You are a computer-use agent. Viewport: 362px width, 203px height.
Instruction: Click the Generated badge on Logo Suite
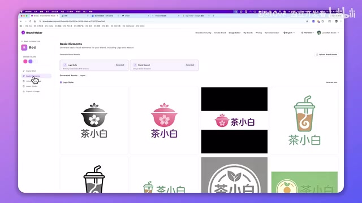point(120,65)
